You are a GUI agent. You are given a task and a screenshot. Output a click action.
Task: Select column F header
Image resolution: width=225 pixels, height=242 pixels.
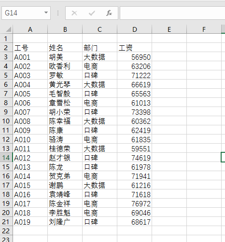point(204,29)
